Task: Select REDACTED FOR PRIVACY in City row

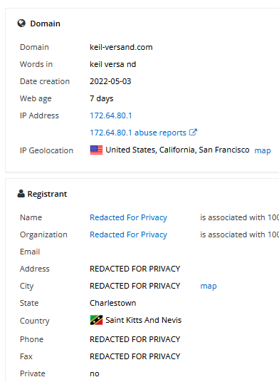Action: point(135,286)
